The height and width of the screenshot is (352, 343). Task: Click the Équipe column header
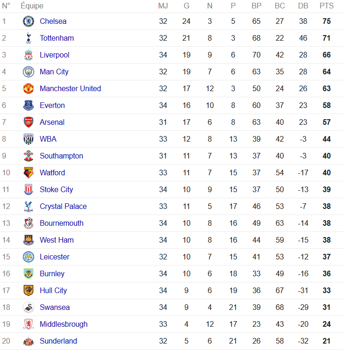pyautogui.click(x=32, y=6)
